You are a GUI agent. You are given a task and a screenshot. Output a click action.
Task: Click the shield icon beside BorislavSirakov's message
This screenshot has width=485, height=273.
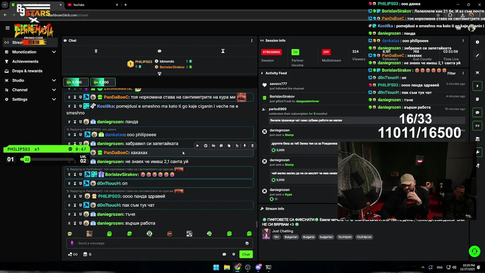(x=80, y=174)
